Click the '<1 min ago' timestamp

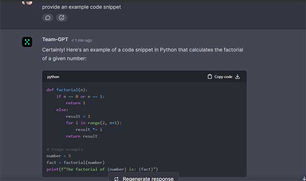tap(82, 40)
